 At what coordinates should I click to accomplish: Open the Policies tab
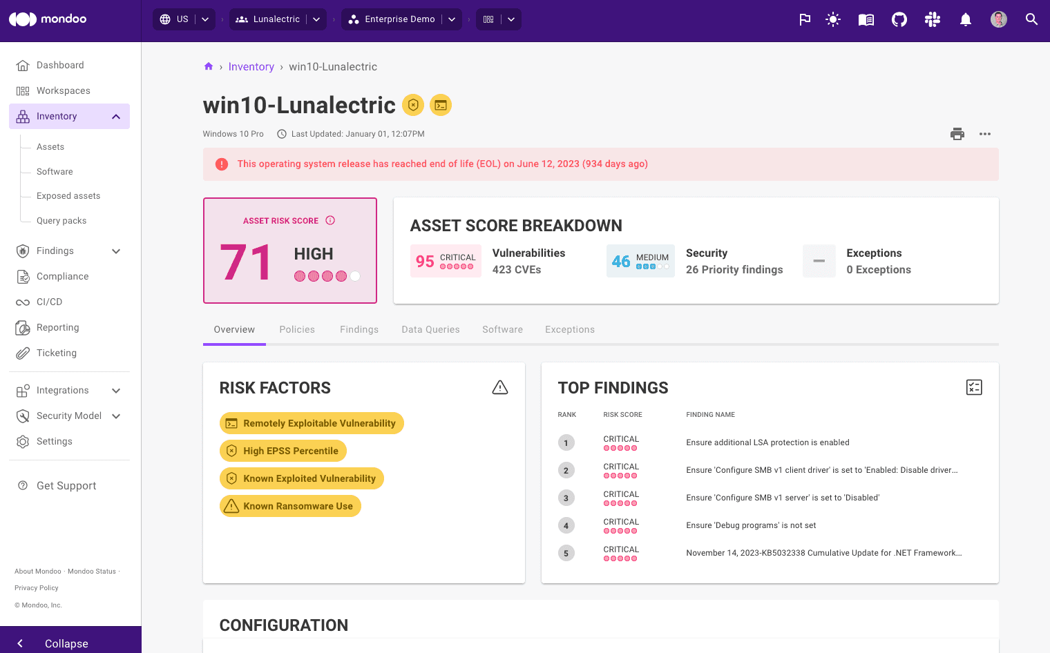[x=297, y=329]
